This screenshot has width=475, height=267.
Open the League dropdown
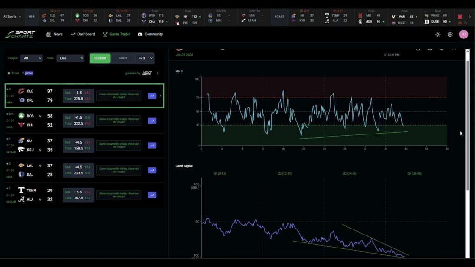32,58
